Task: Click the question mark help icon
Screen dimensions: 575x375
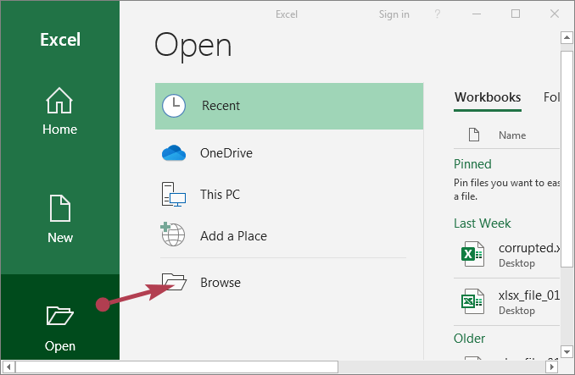Action: coord(437,14)
